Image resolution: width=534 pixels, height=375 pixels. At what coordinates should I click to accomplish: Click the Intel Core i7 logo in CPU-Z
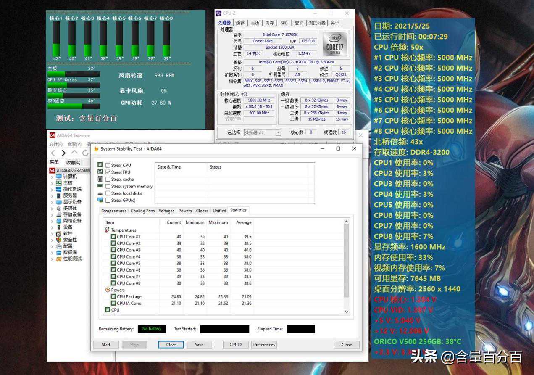pos(335,44)
